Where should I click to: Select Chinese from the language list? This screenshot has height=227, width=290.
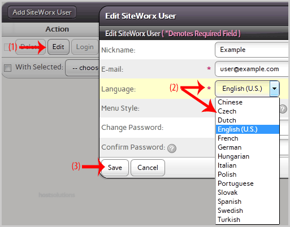click(x=248, y=102)
